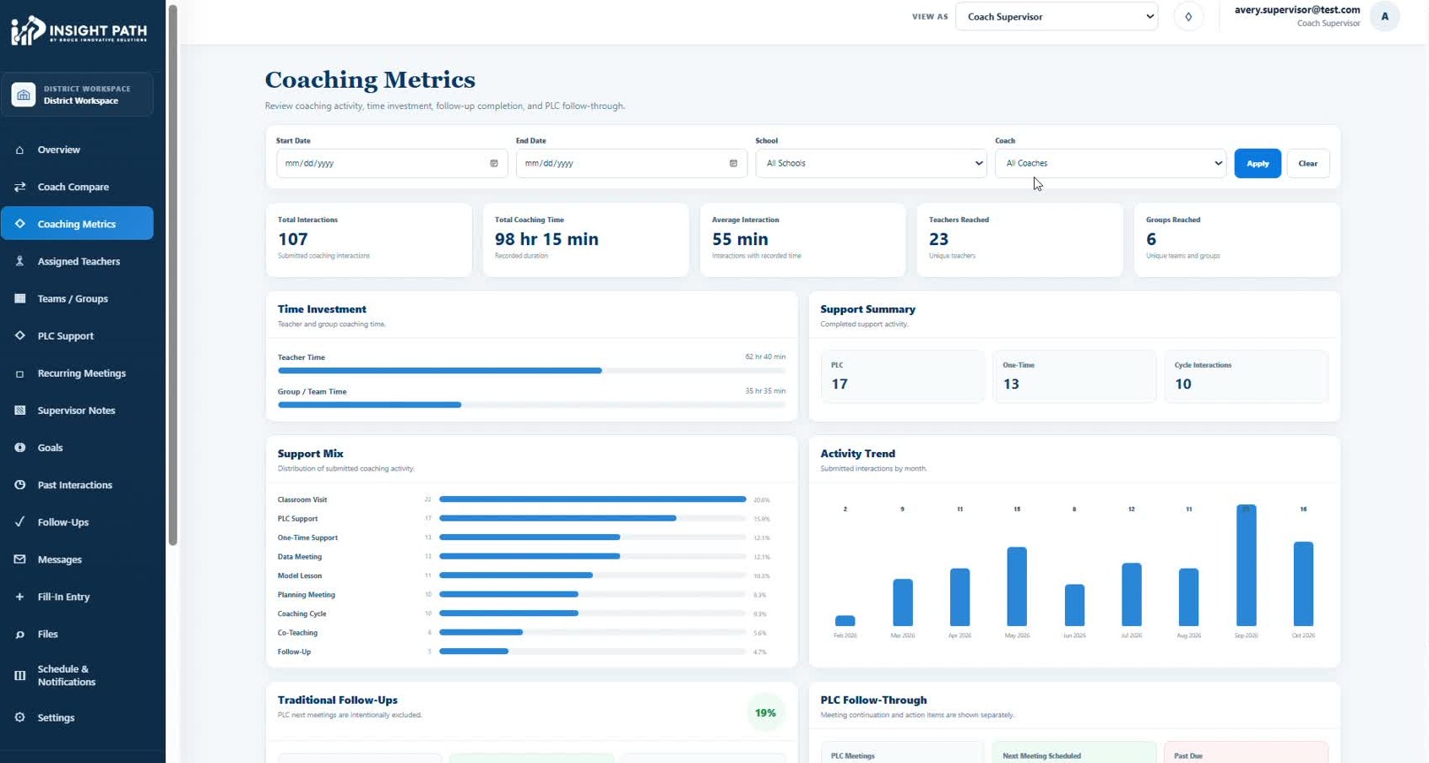
Task: Click the Total Interactions 107 card
Action: tap(368, 239)
